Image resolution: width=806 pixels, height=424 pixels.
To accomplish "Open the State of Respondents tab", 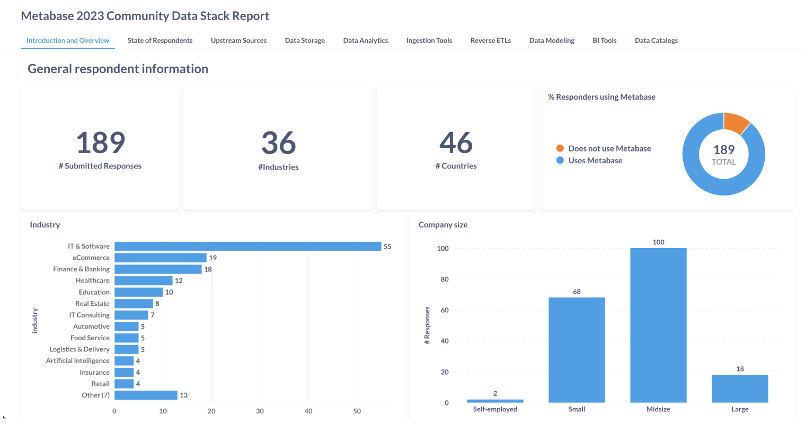I will pos(160,40).
